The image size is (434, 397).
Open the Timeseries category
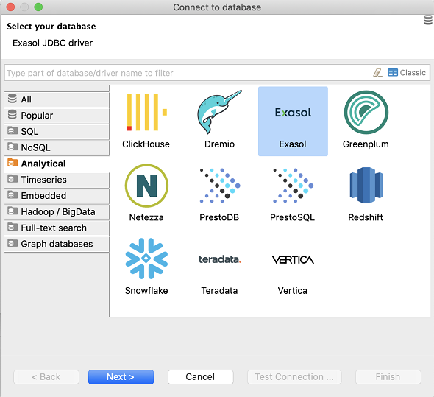57,180
